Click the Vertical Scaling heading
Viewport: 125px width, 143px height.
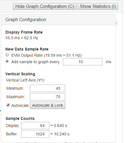(x=20, y=74)
